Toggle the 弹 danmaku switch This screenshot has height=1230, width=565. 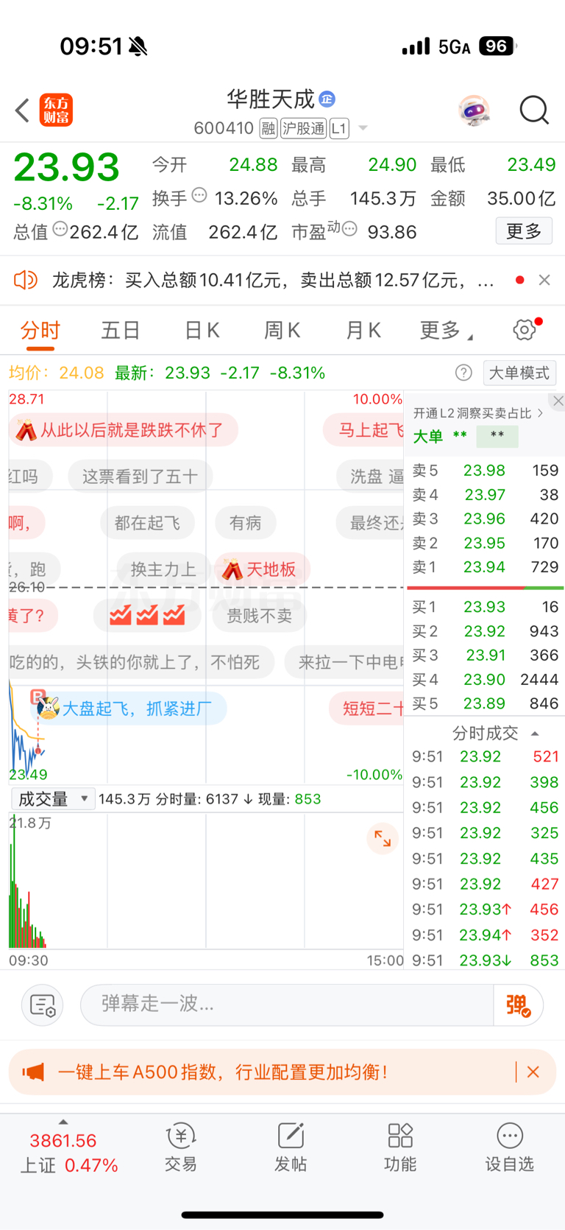coord(518,1005)
